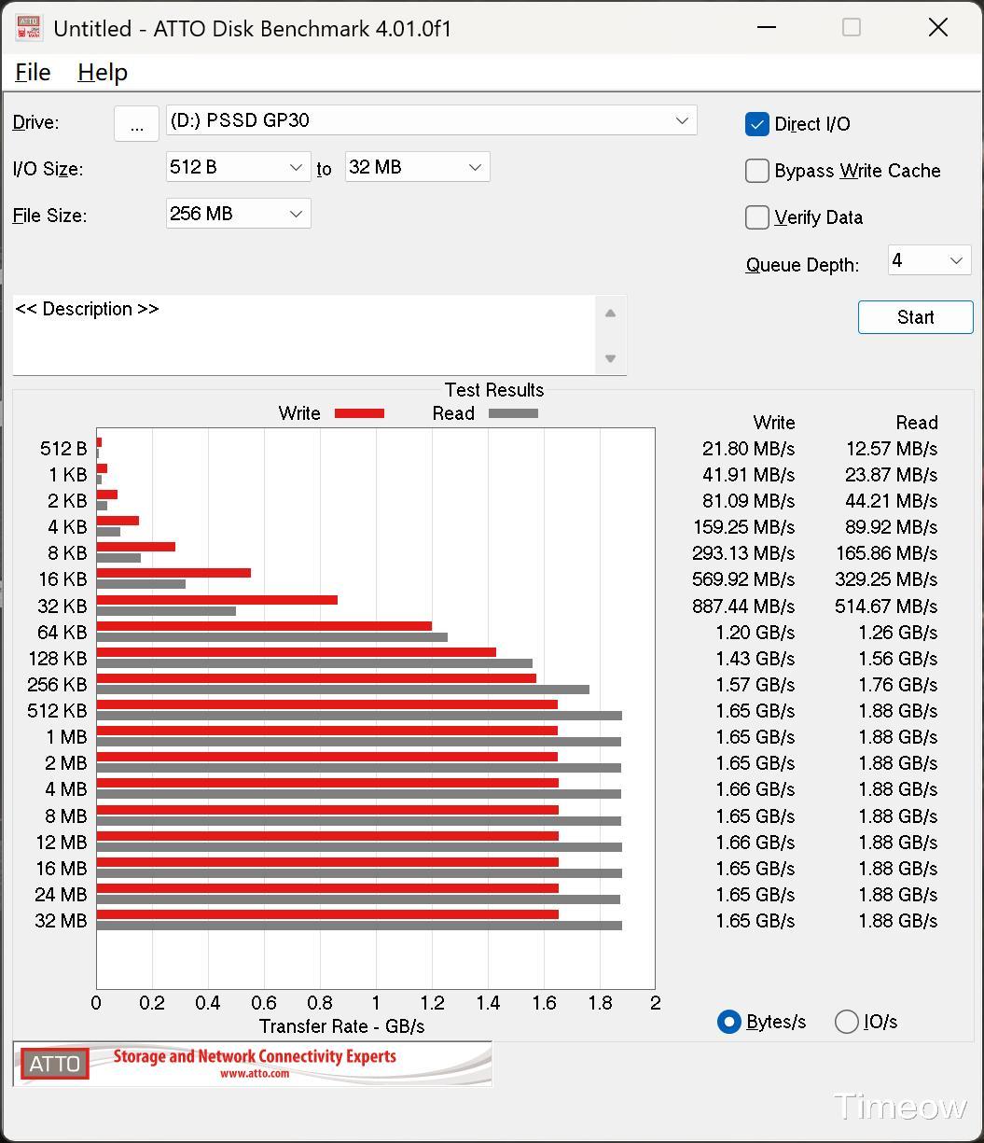The height and width of the screenshot is (1143, 984).
Task: Open the File menu
Action: click(x=33, y=72)
